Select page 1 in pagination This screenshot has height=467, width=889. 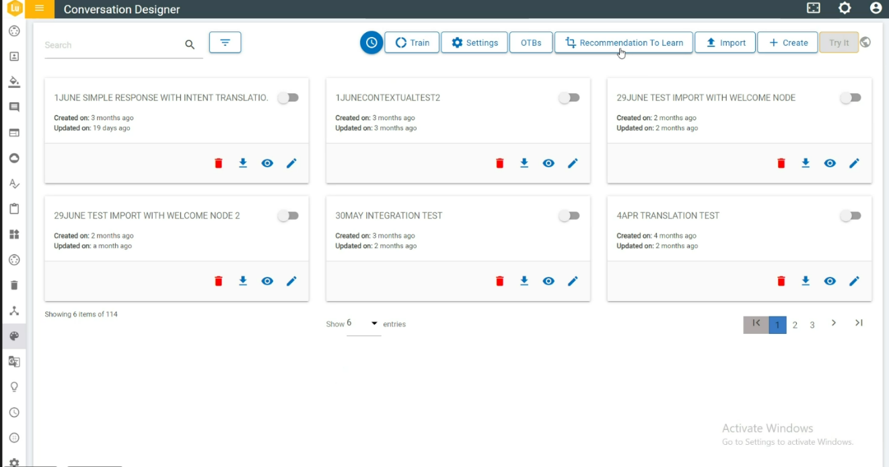tap(777, 325)
